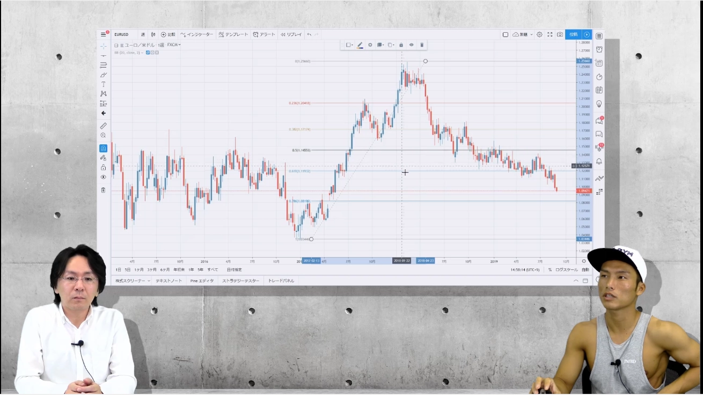The width and height of the screenshot is (703, 395).
Task: Toggle lock all drawing tools
Action: (104, 167)
